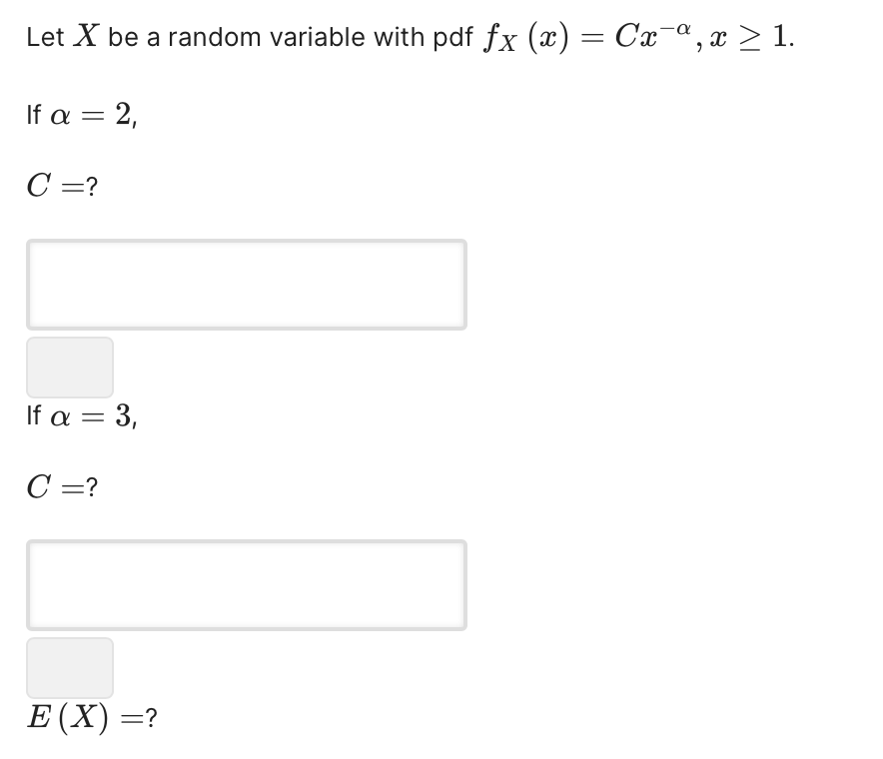Image resolution: width=883 pixels, height=759 pixels.
Task: Click the border of the first answer box
Action: click(247, 242)
